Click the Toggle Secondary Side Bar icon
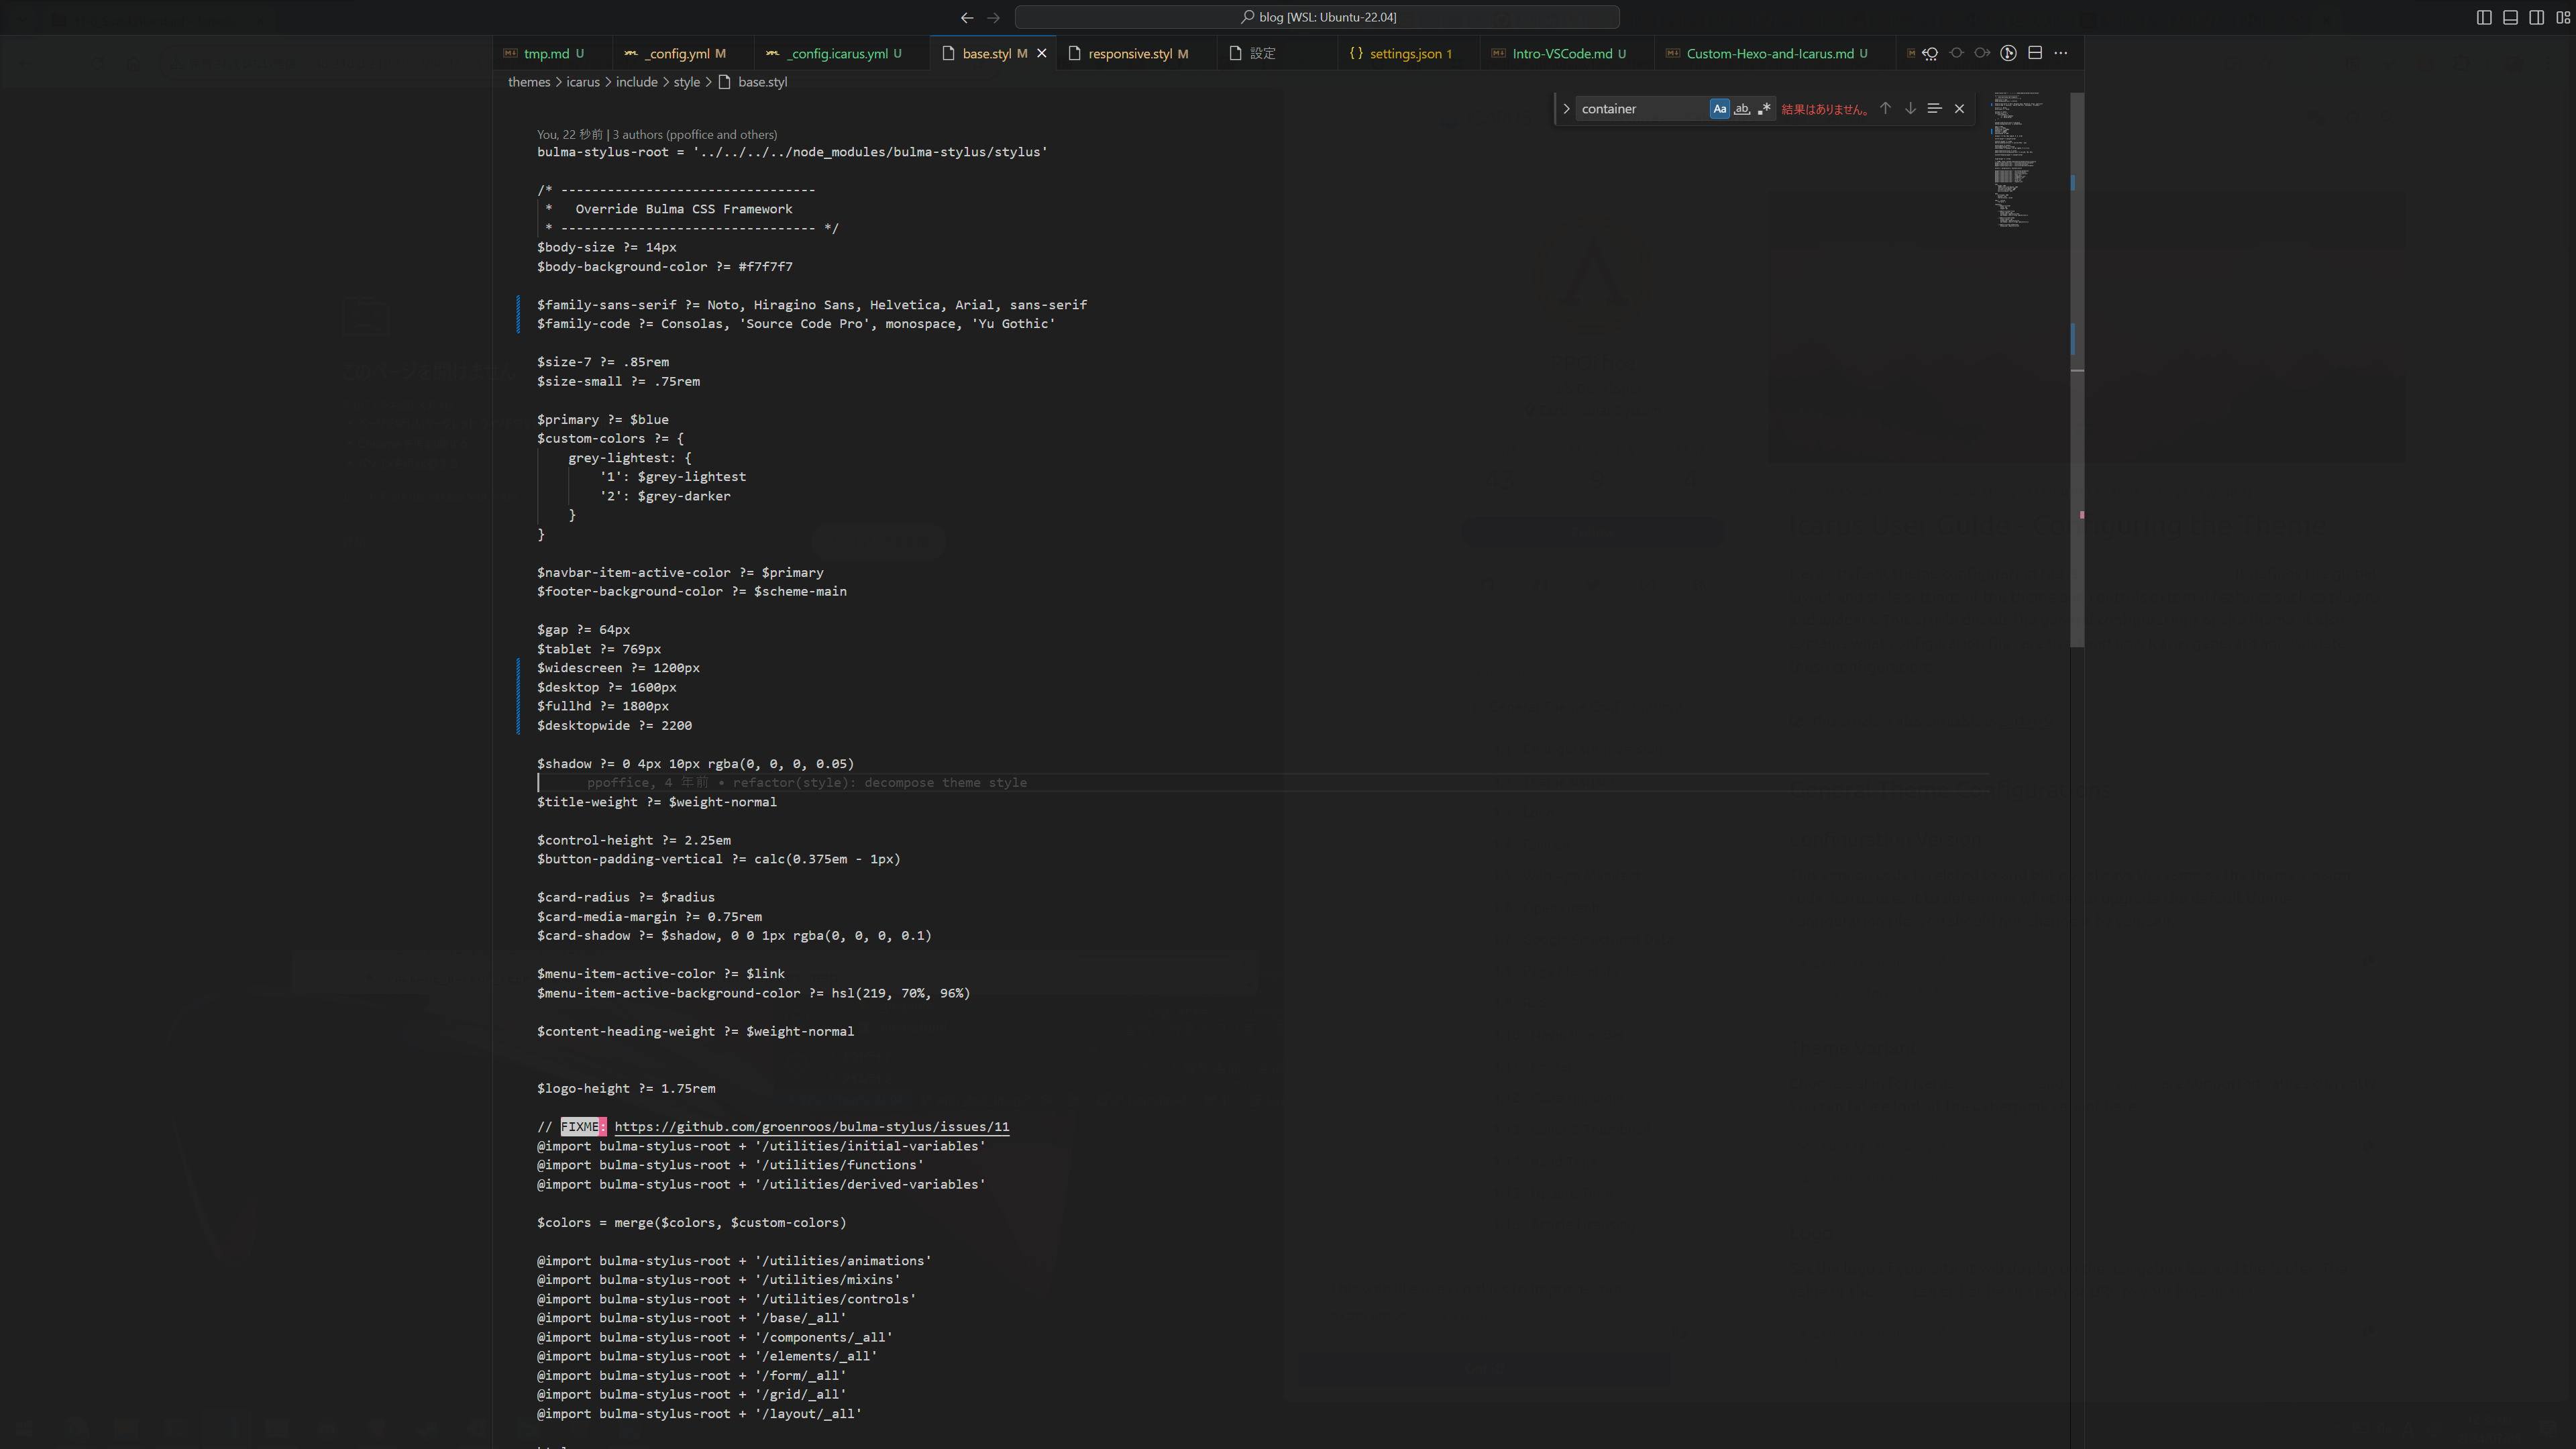This screenshot has width=2576, height=1449. 2536,17
